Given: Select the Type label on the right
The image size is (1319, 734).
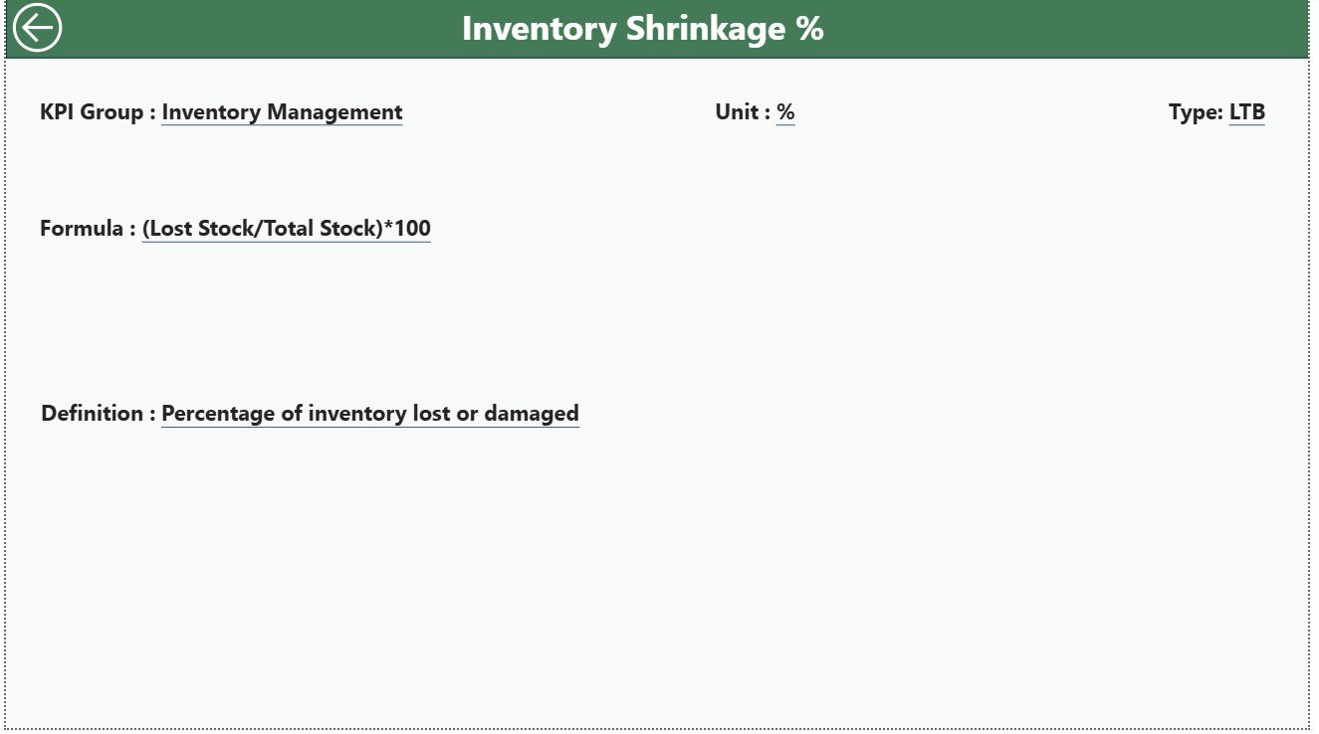Looking at the screenshot, I should [x=1197, y=112].
